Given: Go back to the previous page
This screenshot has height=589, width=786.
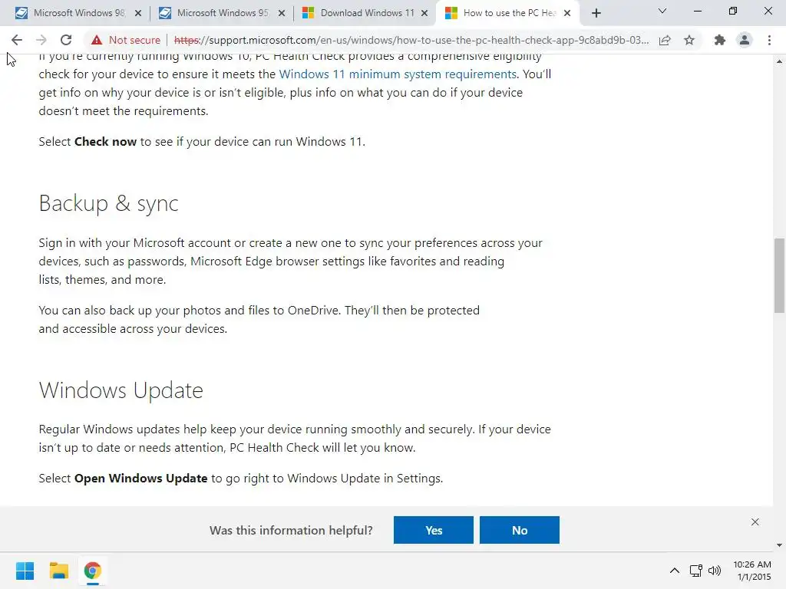Looking at the screenshot, I should [x=17, y=40].
